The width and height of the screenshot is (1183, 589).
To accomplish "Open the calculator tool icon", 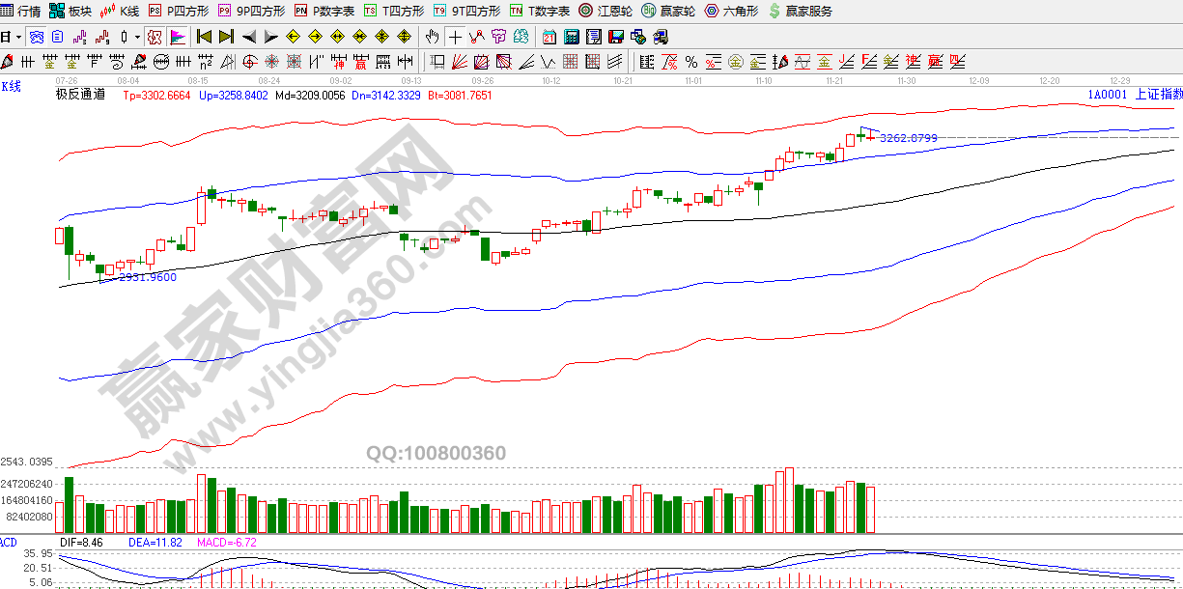I will point(571,38).
